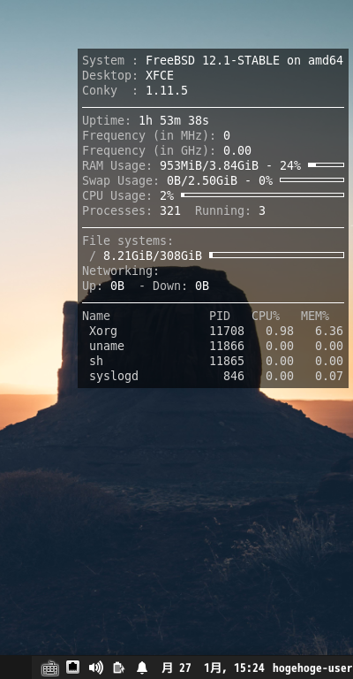Click the network connection tray icon
Image resolution: width=353 pixels, height=679 pixels.
(72, 667)
